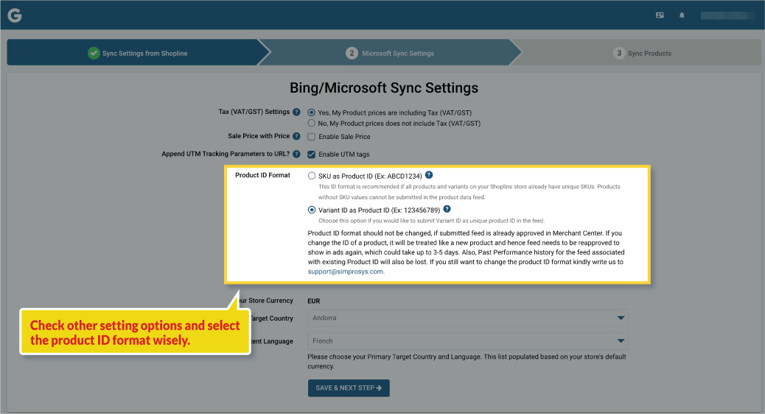Select 'No, My Product prices does not include Tax'
765x414 pixels.
311,124
